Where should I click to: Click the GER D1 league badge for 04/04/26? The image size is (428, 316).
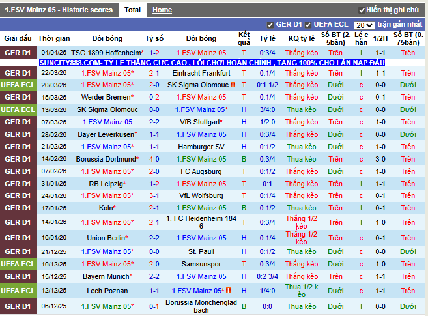(x=18, y=52)
